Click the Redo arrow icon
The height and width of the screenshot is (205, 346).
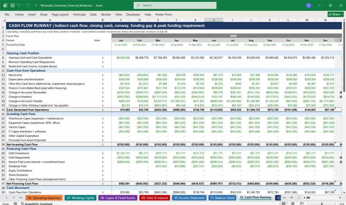click(x=27, y=5)
